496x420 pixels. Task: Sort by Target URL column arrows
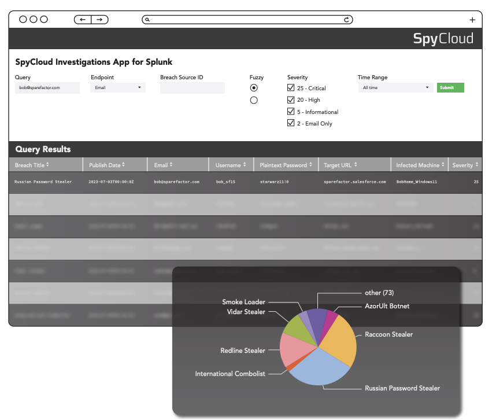coord(356,164)
